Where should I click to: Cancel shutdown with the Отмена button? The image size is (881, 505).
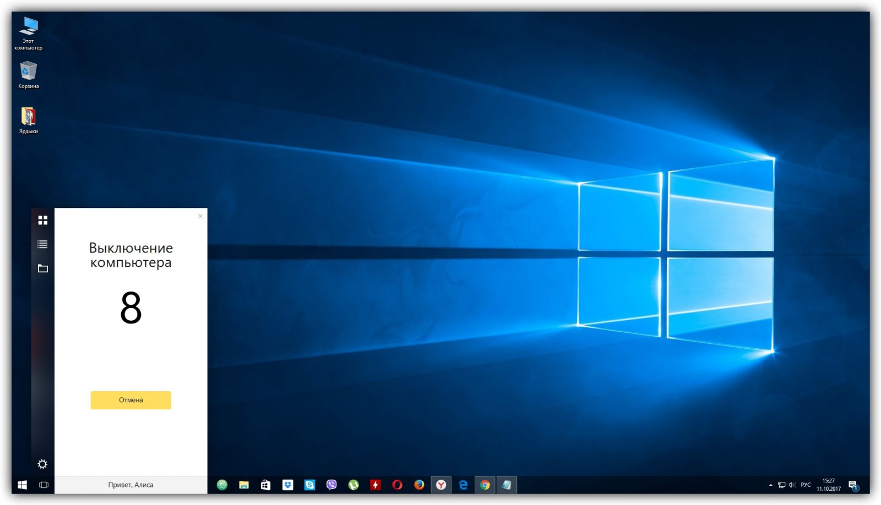point(130,400)
